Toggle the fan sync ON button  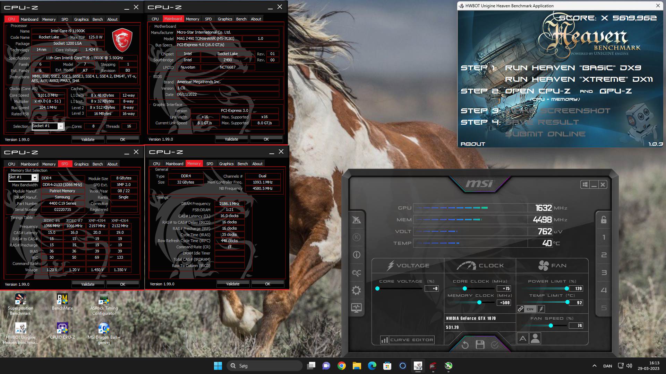click(x=530, y=309)
